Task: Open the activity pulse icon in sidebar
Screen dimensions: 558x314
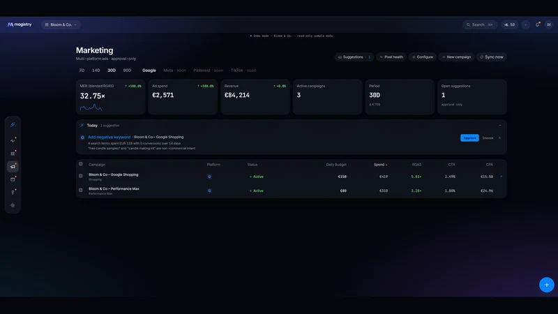Action: [x=13, y=141]
